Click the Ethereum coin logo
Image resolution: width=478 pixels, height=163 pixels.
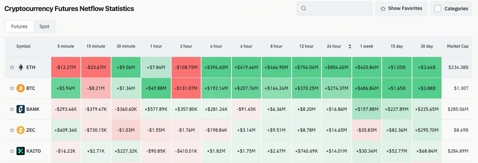pos(21,68)
